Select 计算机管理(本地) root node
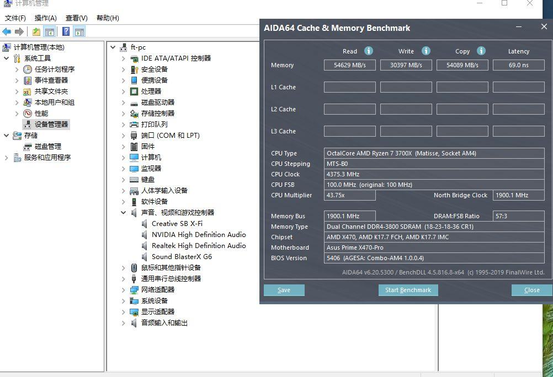Image resolution: width=553 pixels, height=377 pixels. click(x=39, y=47)
